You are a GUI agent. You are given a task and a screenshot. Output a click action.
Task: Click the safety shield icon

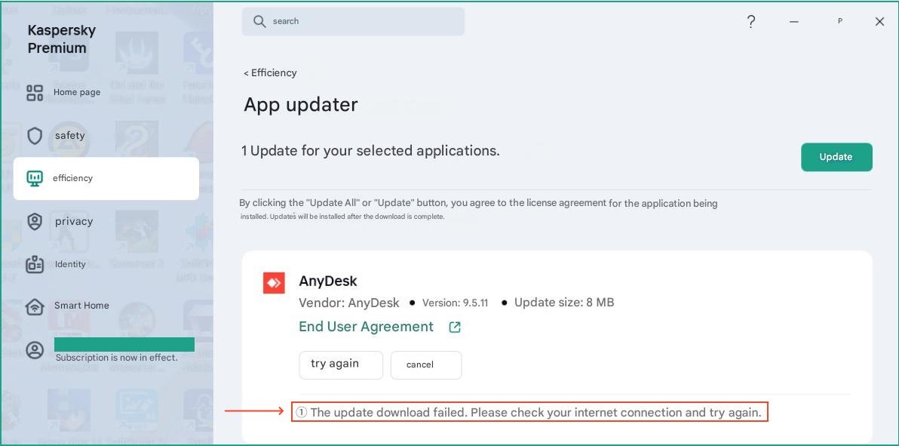35,136
